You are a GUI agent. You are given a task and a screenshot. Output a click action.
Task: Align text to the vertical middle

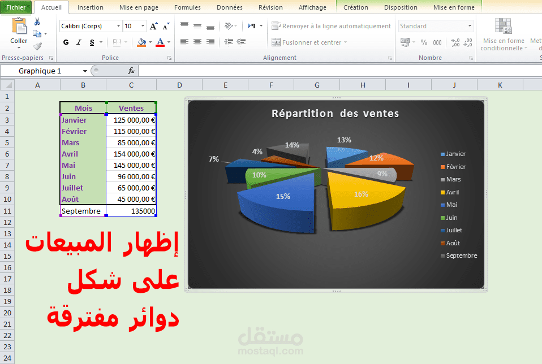197,26
